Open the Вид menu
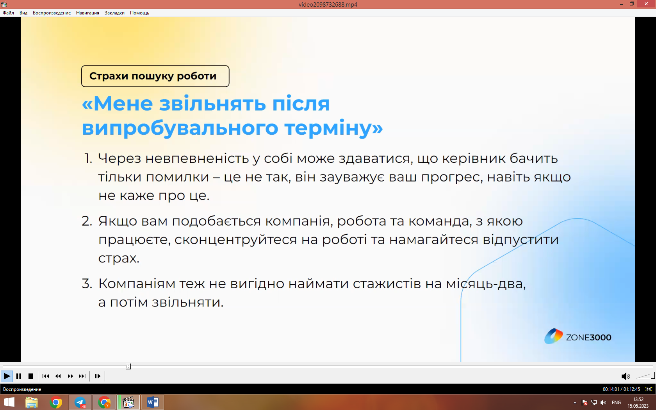656x410 pixels. pos(23,13)
